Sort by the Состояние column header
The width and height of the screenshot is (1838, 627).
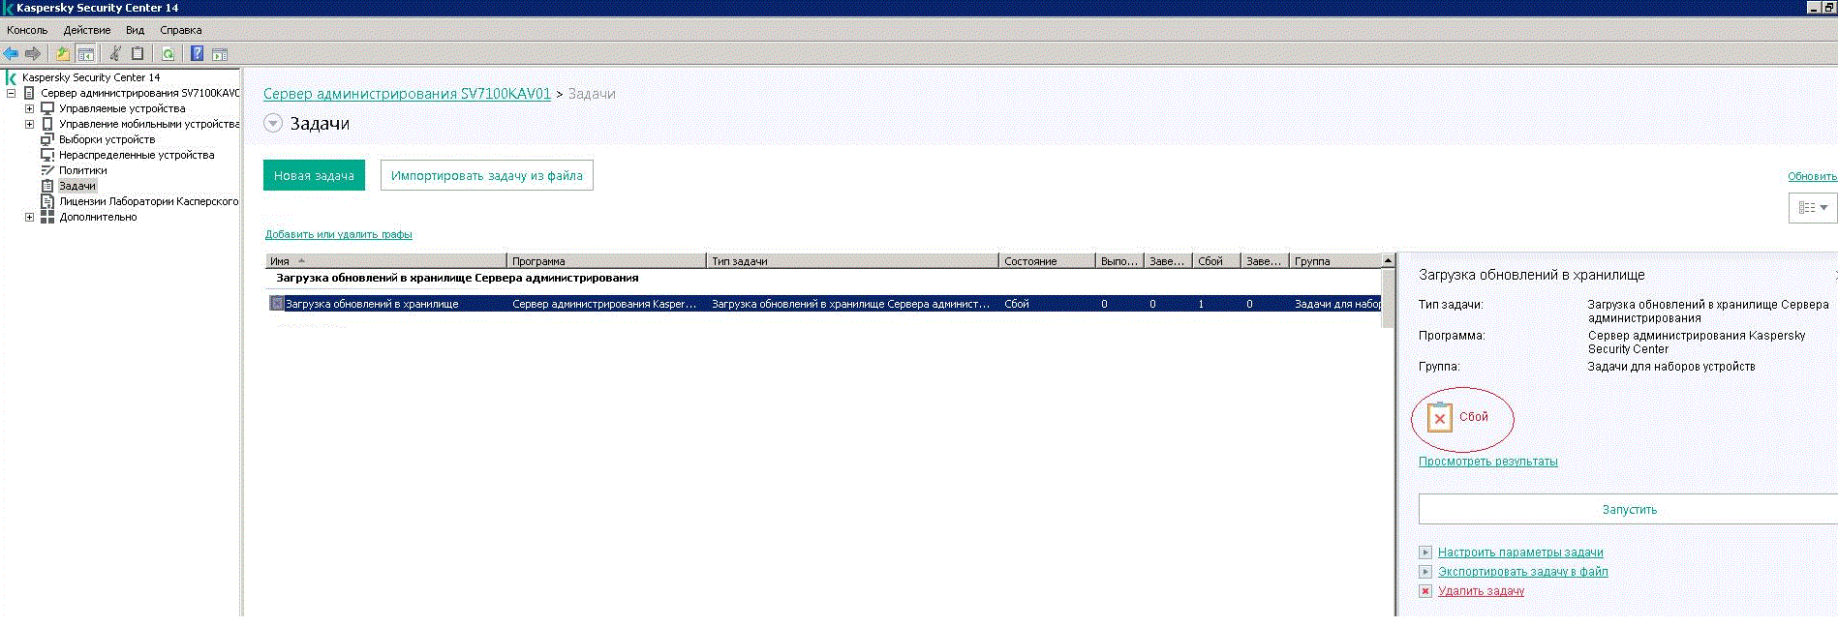point(1047,261)
